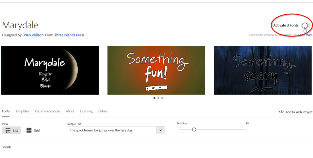Switch to the Fonts tab
The height and width of the screenshot is (158, 313).
6,111
